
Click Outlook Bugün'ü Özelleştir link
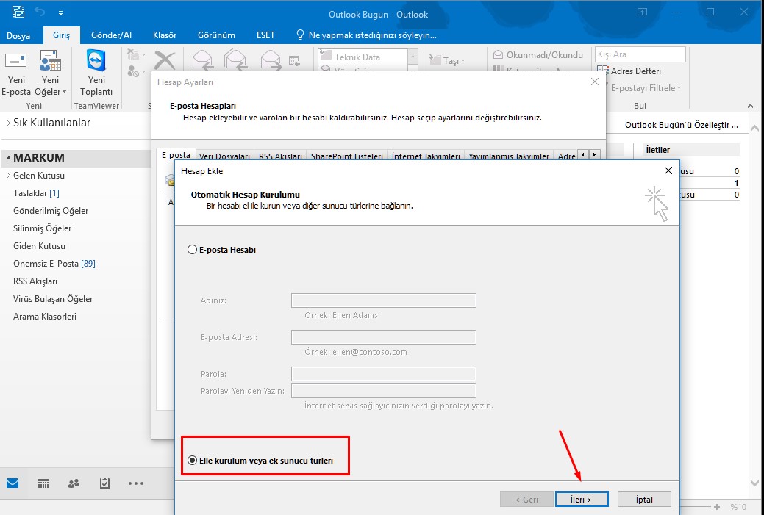681,125
